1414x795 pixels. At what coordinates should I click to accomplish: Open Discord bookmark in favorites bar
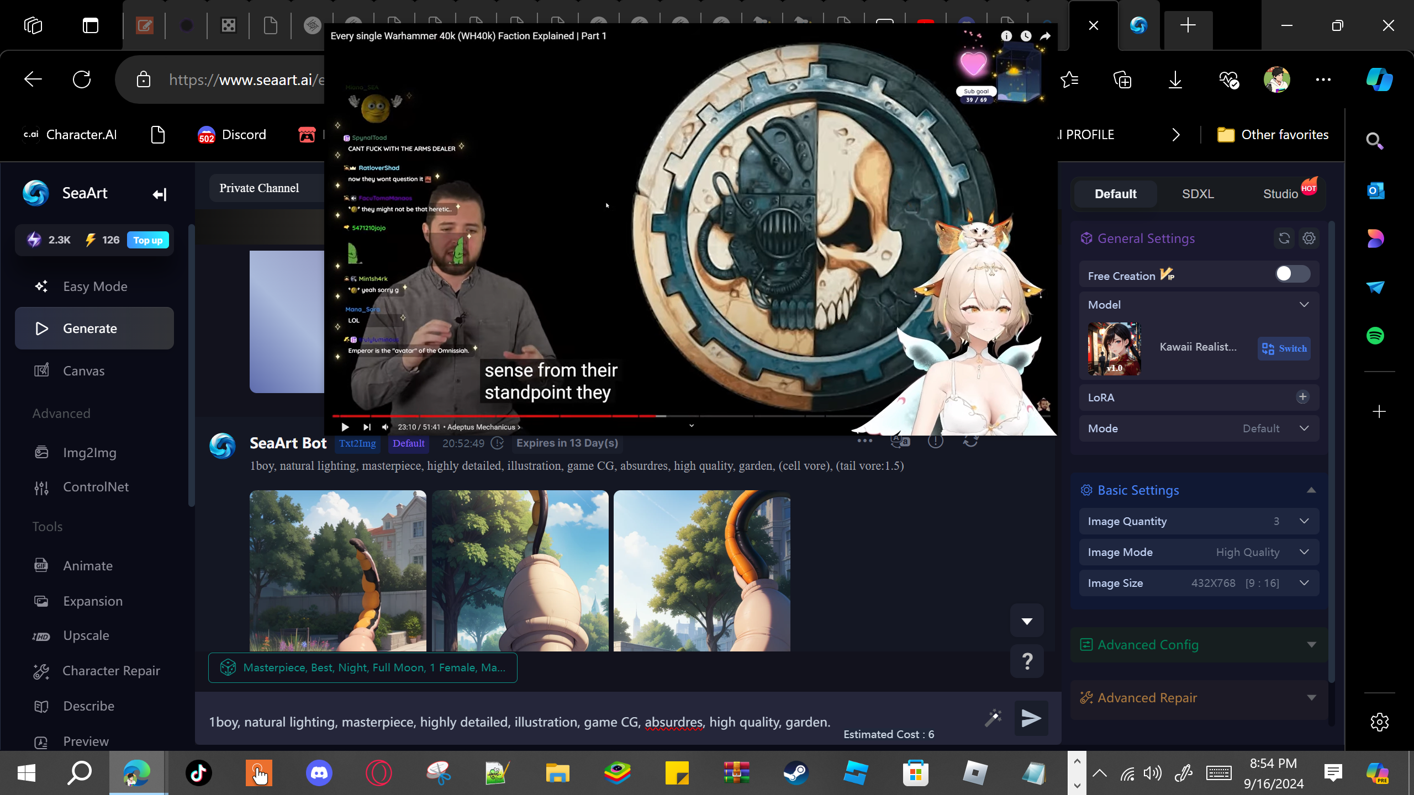click(x=232, y=135)
